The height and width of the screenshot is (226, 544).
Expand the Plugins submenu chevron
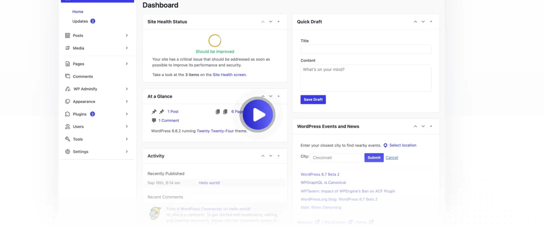coord(127,114)
